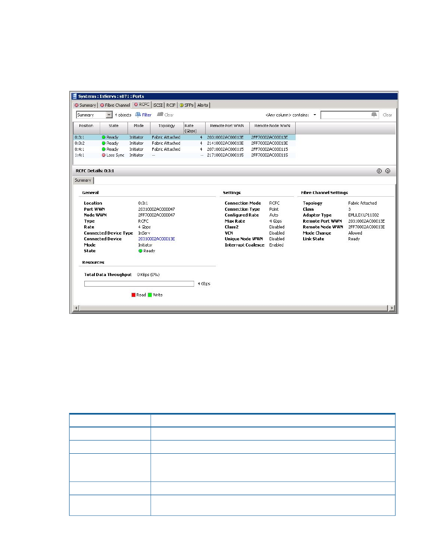Select port row 0:4:1

[x=184, y=149]
